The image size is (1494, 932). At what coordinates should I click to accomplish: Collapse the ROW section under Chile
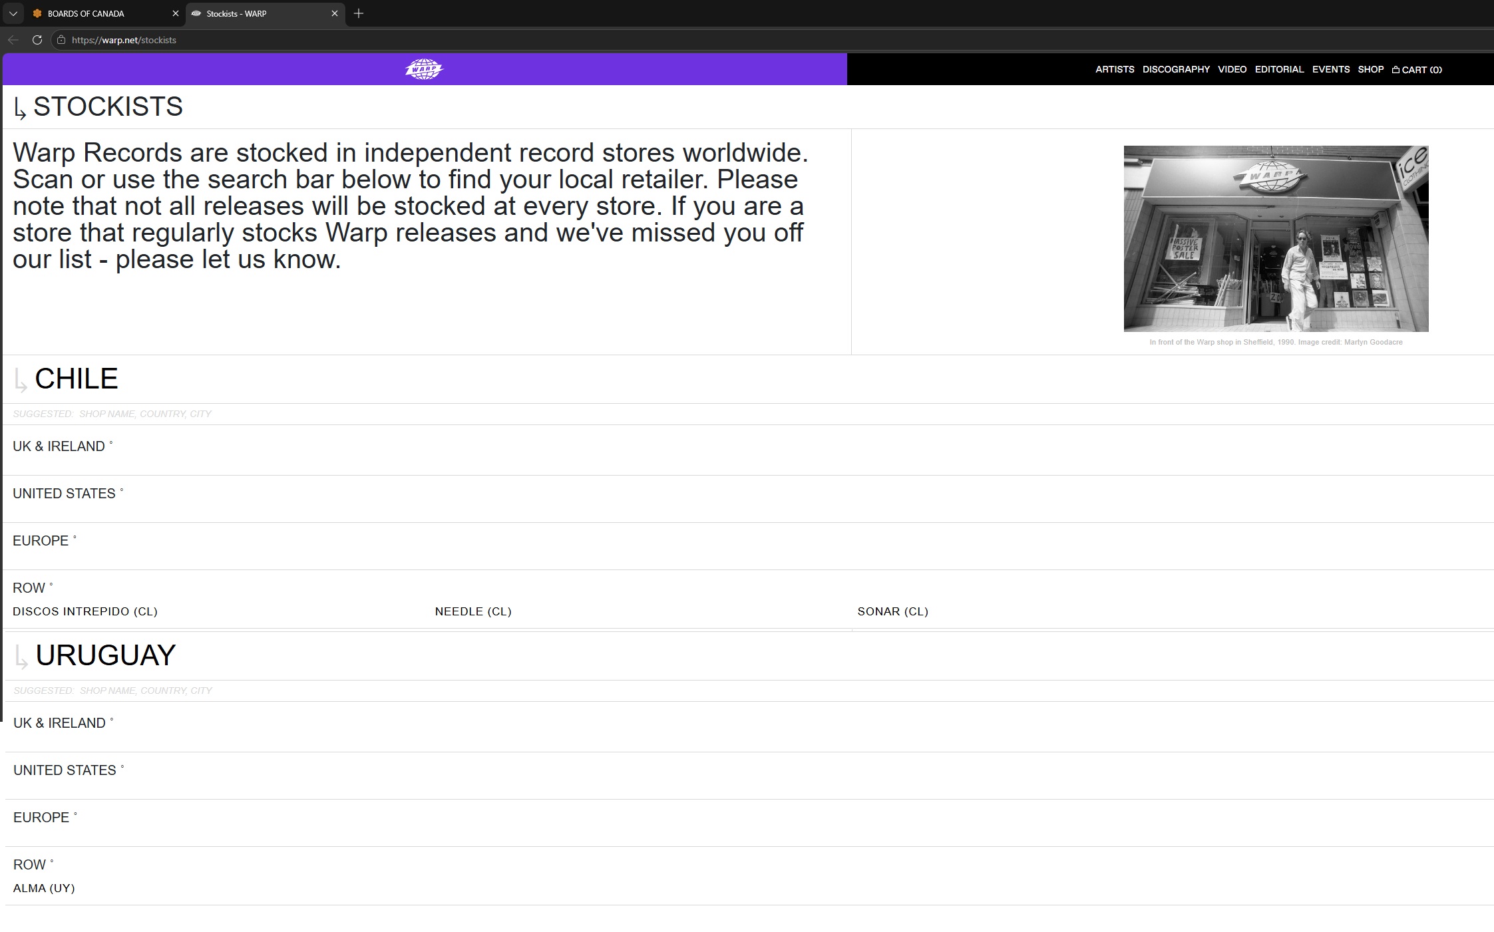(x=29, y=588)
